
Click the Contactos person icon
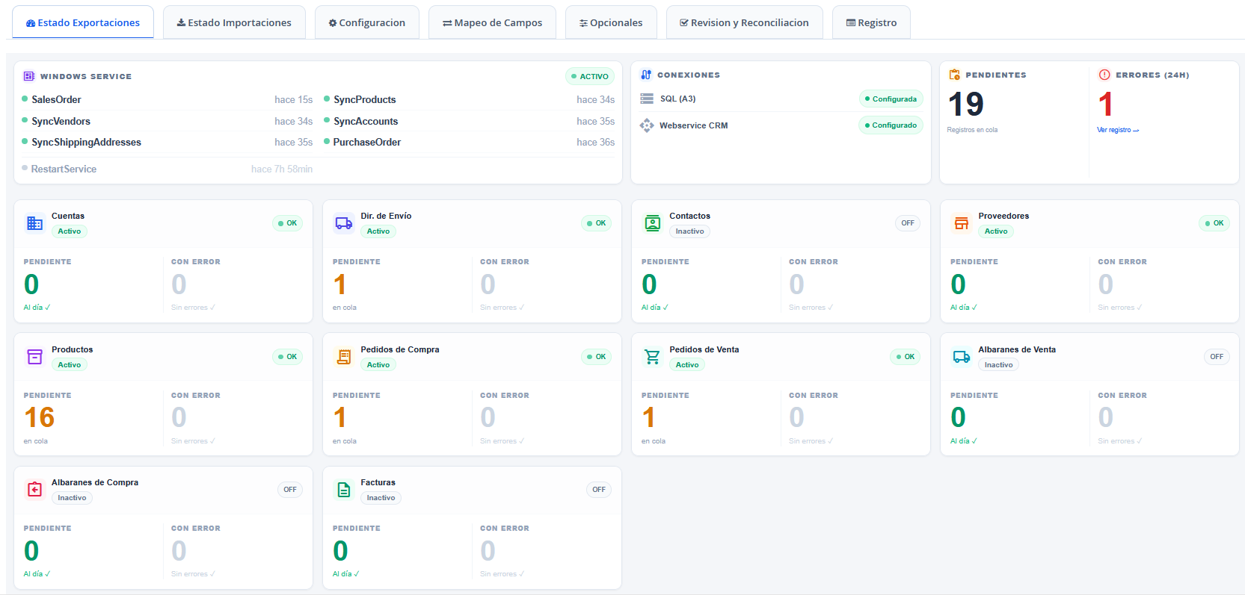tap(653, 222)
